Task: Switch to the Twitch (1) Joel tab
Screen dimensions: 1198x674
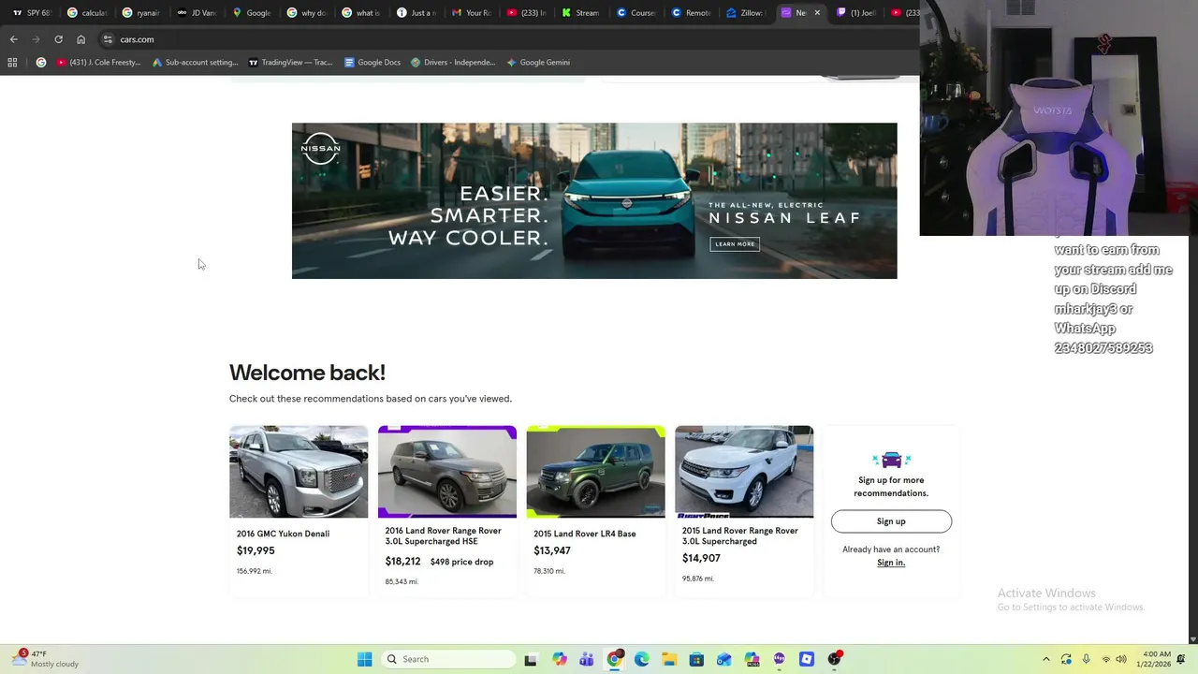Action: [x=855, y=13]
